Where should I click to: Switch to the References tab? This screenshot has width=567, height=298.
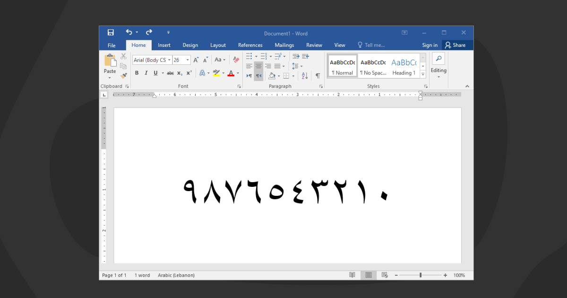click(250, 45)
